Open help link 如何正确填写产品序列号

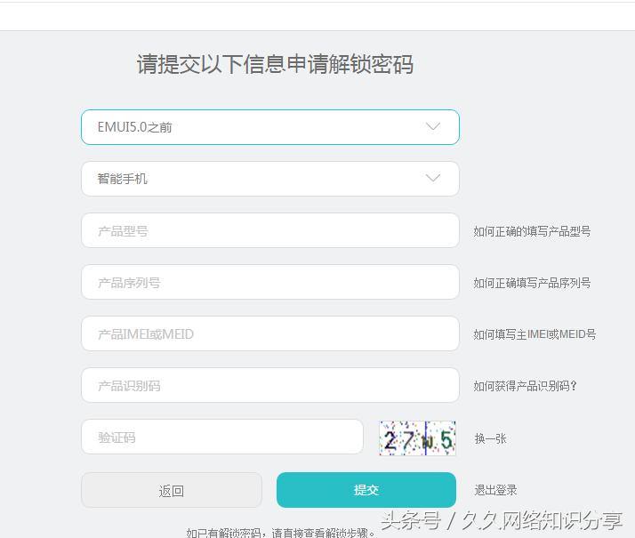[532, 283]
